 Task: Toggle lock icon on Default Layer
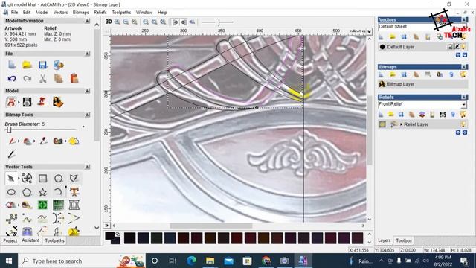pos(451,47)
